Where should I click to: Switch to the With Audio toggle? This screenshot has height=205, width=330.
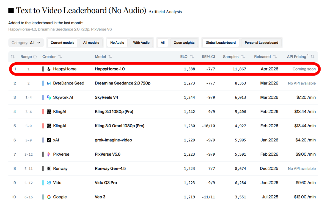click(141, 43)
